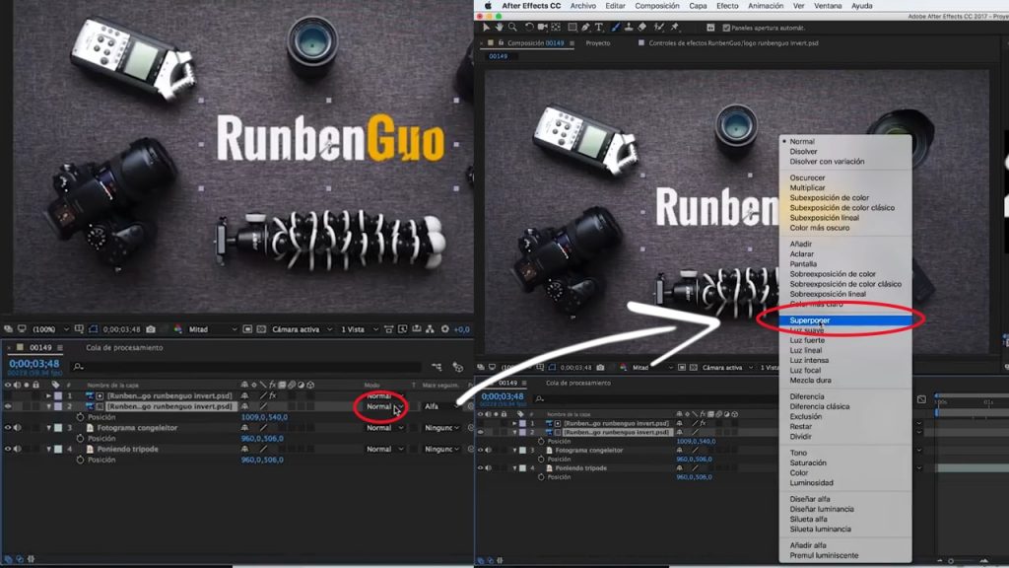Collapse Poniendo tripode layer twirl arrow left
1009x568 pixels.
point(48,449)
